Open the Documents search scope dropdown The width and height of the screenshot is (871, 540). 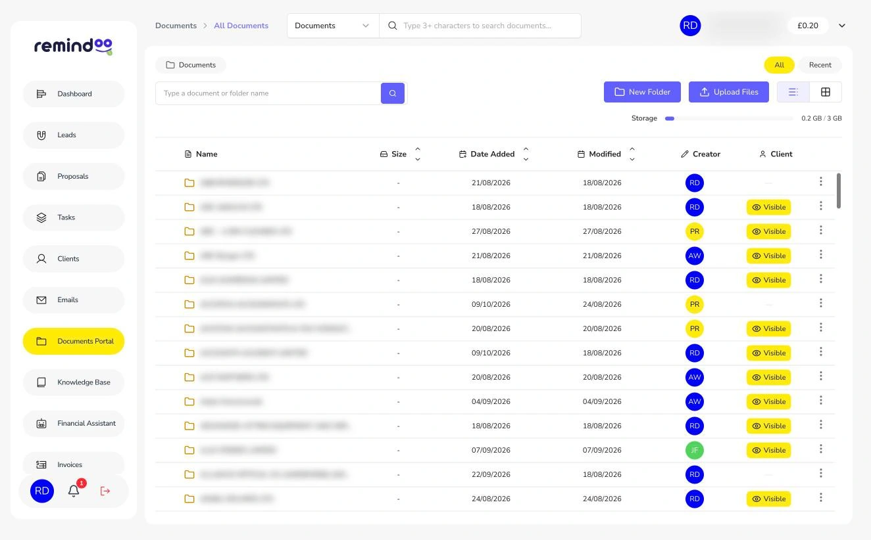[333, 26]
